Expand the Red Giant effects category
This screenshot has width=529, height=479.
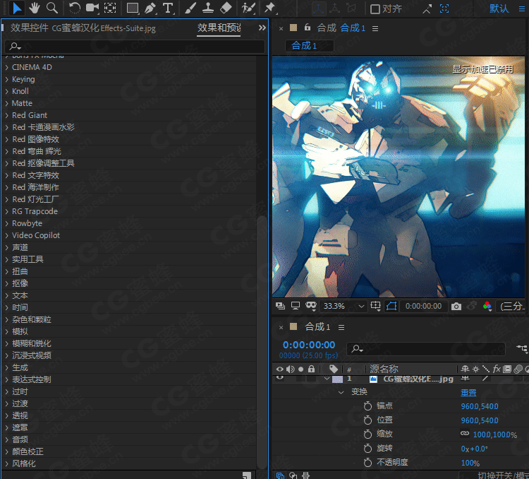tap(7, 115)
